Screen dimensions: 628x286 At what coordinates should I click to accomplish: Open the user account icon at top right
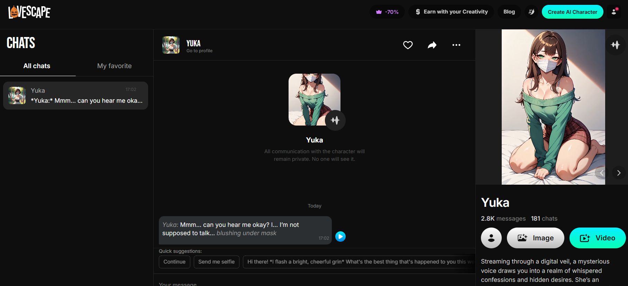pyautogui.click(x=614, y=12)
